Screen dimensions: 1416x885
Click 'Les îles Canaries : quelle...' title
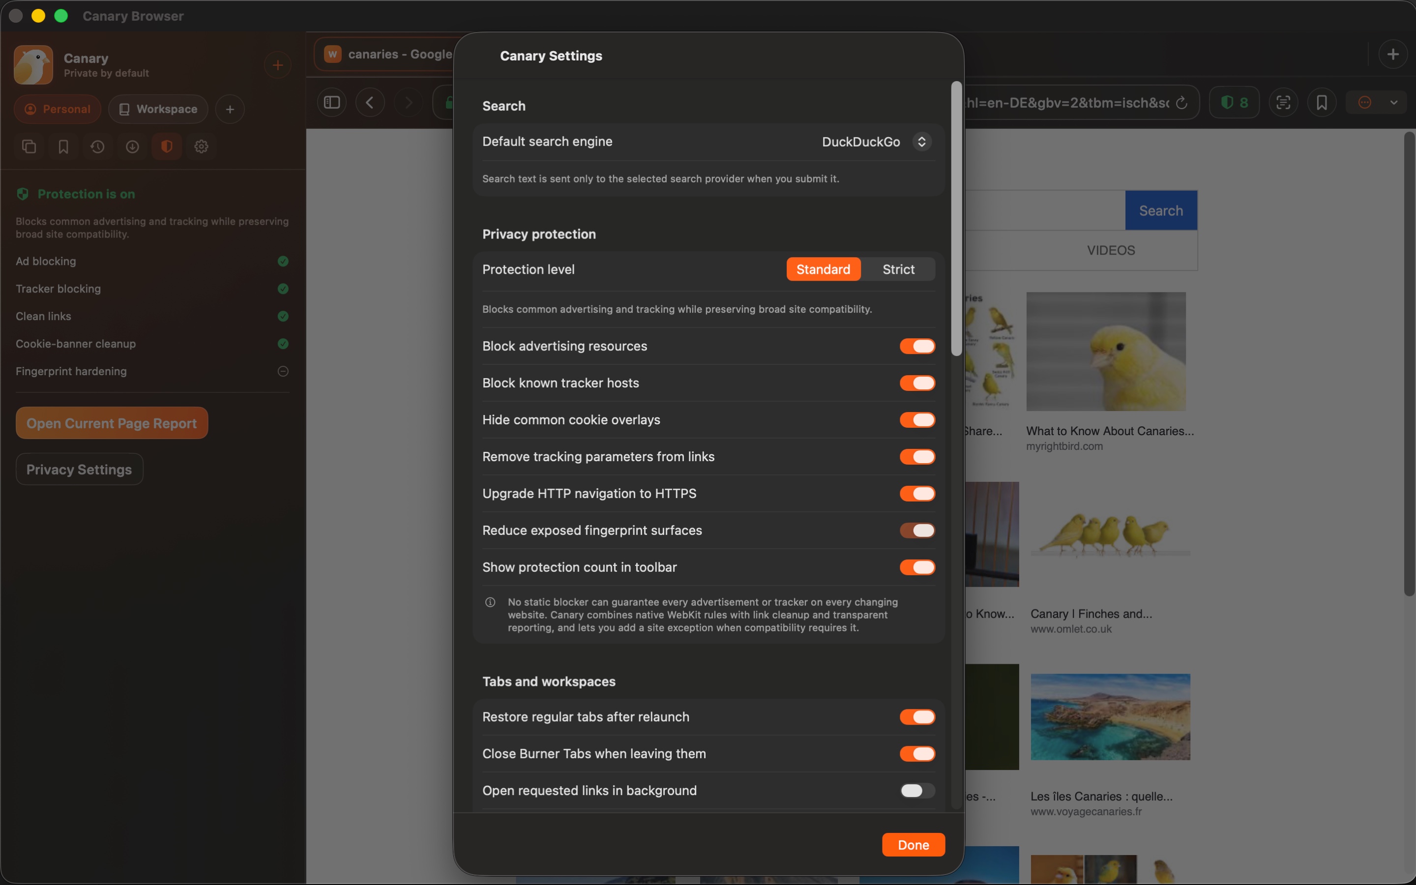(1101, 796)
